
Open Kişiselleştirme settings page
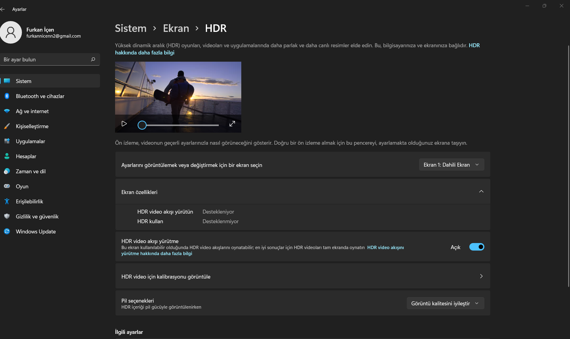[x=50, y=126]
